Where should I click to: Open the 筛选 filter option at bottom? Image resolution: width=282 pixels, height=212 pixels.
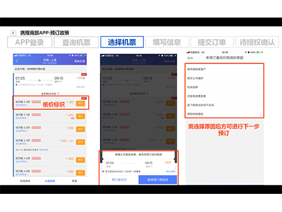pos(74,181)
